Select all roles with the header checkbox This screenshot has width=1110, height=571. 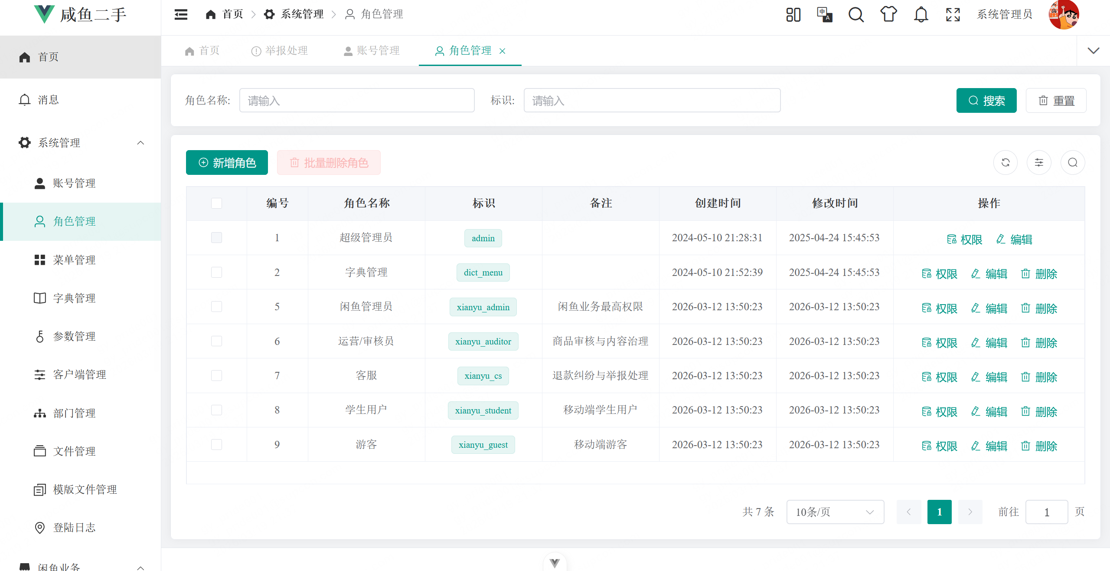click(216, 203)
